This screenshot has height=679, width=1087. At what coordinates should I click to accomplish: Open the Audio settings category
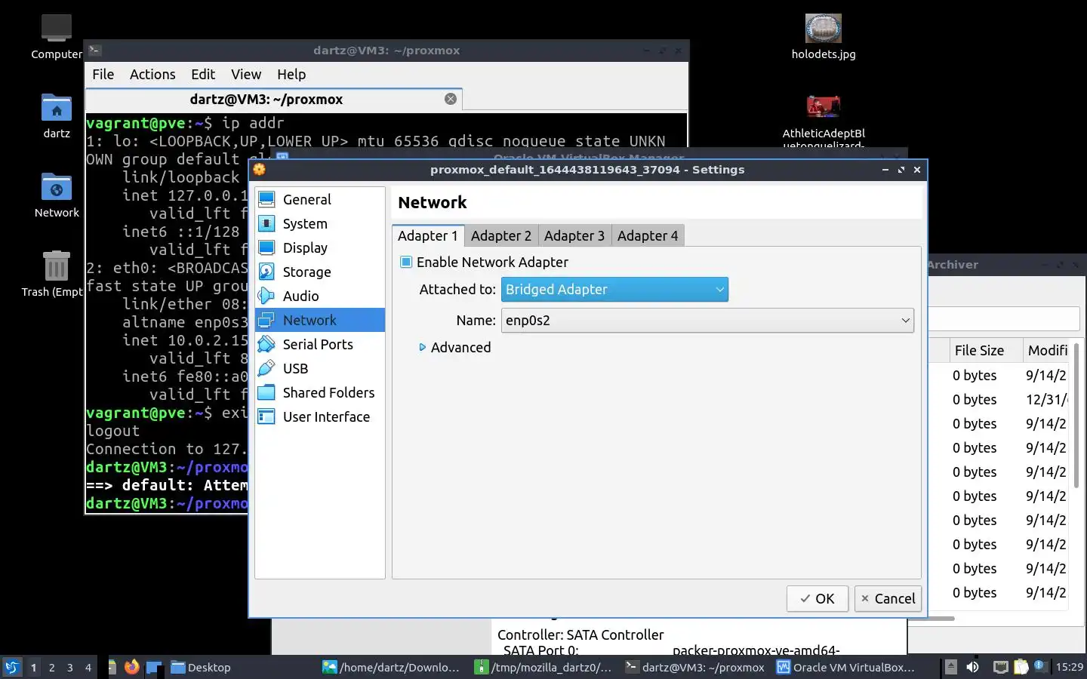(x=320, y=296)
